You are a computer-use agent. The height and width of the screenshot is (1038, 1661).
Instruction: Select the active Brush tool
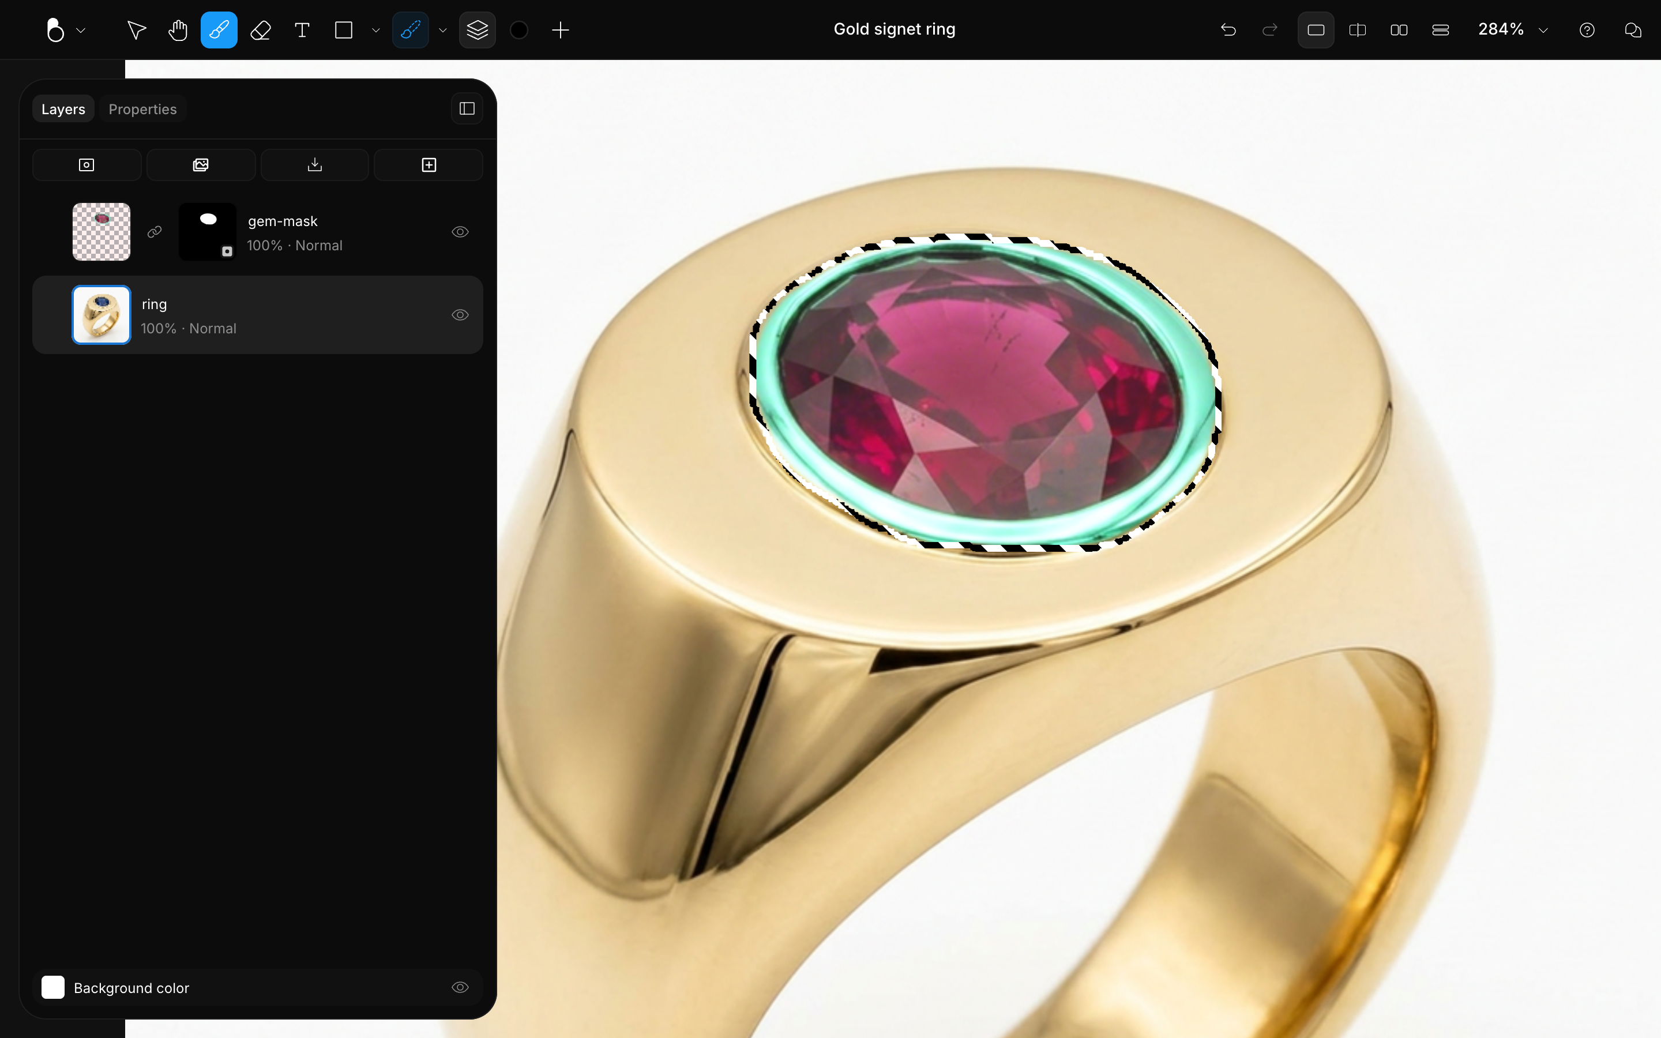point(219,30)
